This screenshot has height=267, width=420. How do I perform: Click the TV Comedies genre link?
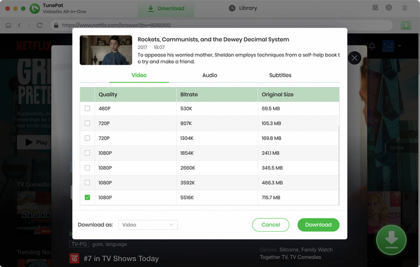305,257
